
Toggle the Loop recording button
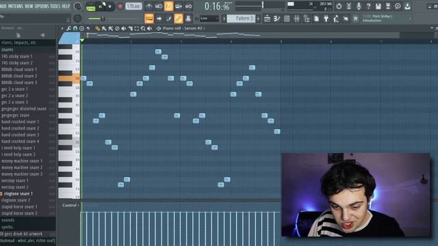(189, 6)
